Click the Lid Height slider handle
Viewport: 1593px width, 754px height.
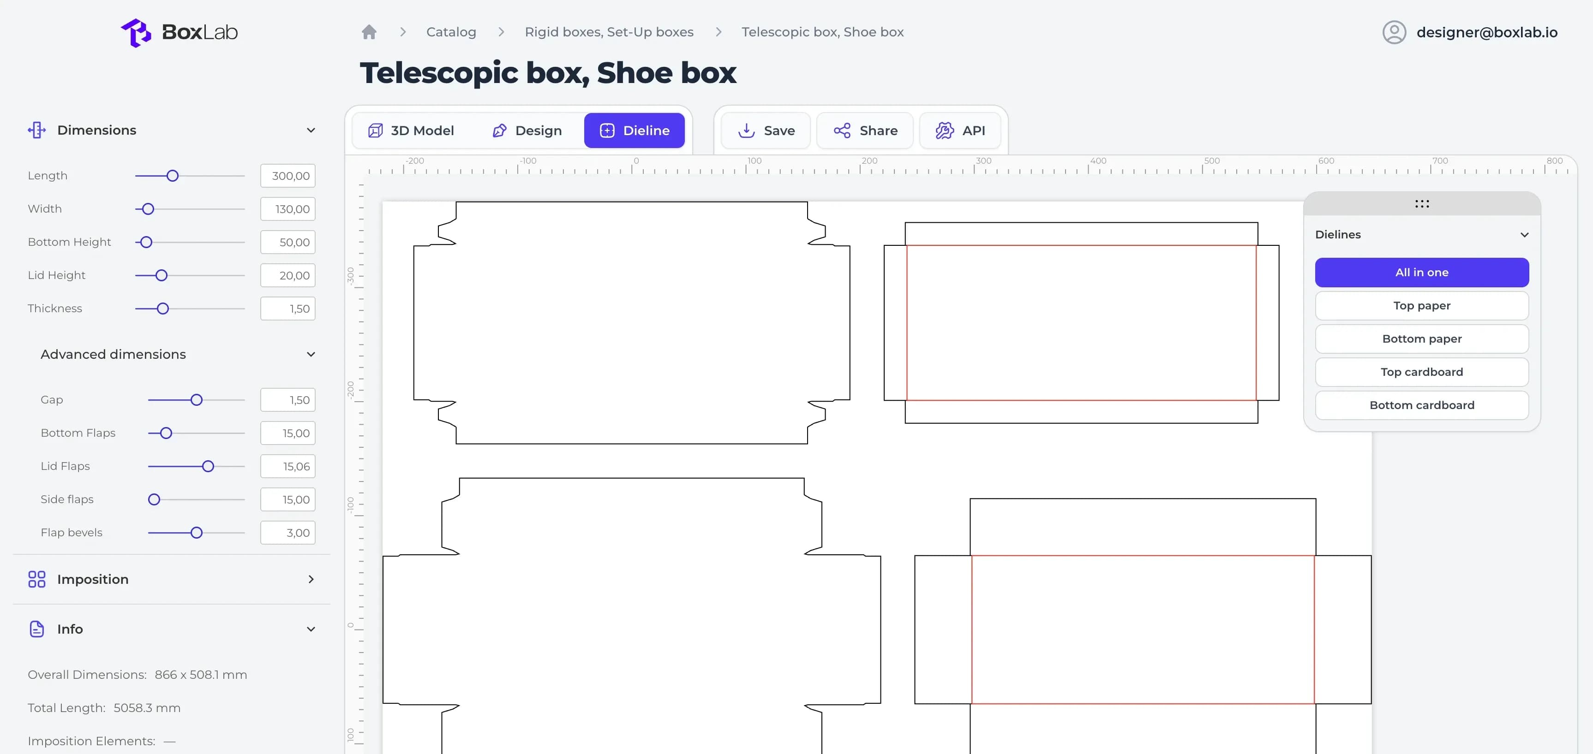[162, 276]
